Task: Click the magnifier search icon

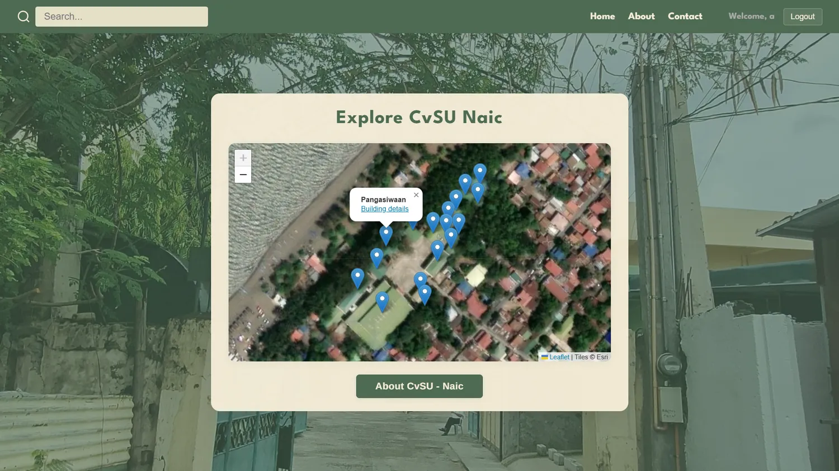Action: 23,17
